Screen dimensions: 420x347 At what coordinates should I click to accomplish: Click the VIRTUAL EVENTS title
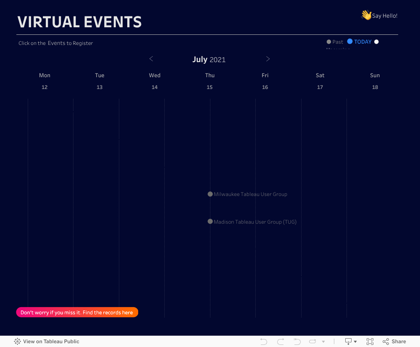79,22
